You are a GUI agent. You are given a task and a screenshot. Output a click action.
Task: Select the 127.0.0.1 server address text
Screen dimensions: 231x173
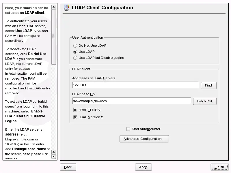(79, 85)
